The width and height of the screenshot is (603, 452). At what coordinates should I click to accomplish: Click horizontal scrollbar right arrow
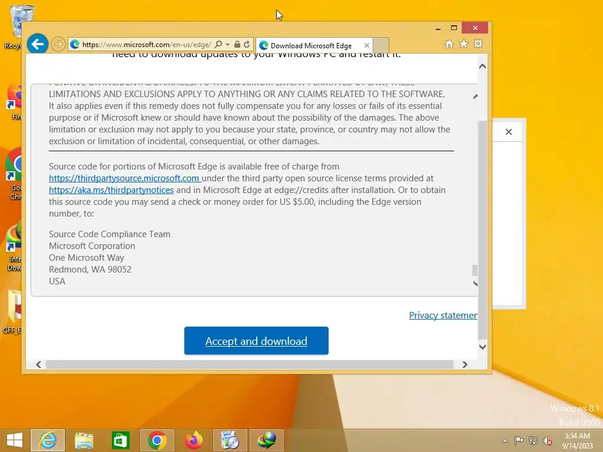point(465,364)
